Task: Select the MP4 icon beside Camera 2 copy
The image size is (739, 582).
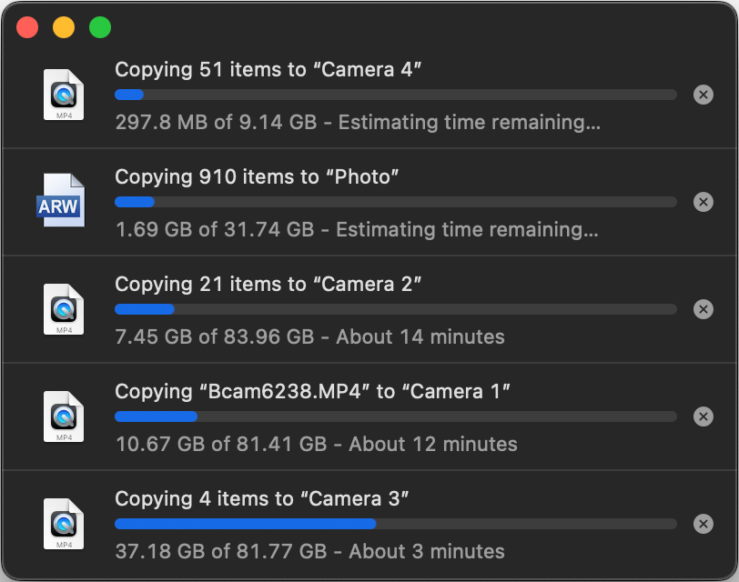Action: 64,309
